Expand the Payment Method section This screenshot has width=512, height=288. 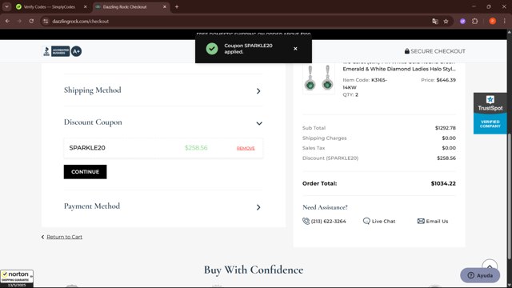pyautogui.click(x=258, y=207)
